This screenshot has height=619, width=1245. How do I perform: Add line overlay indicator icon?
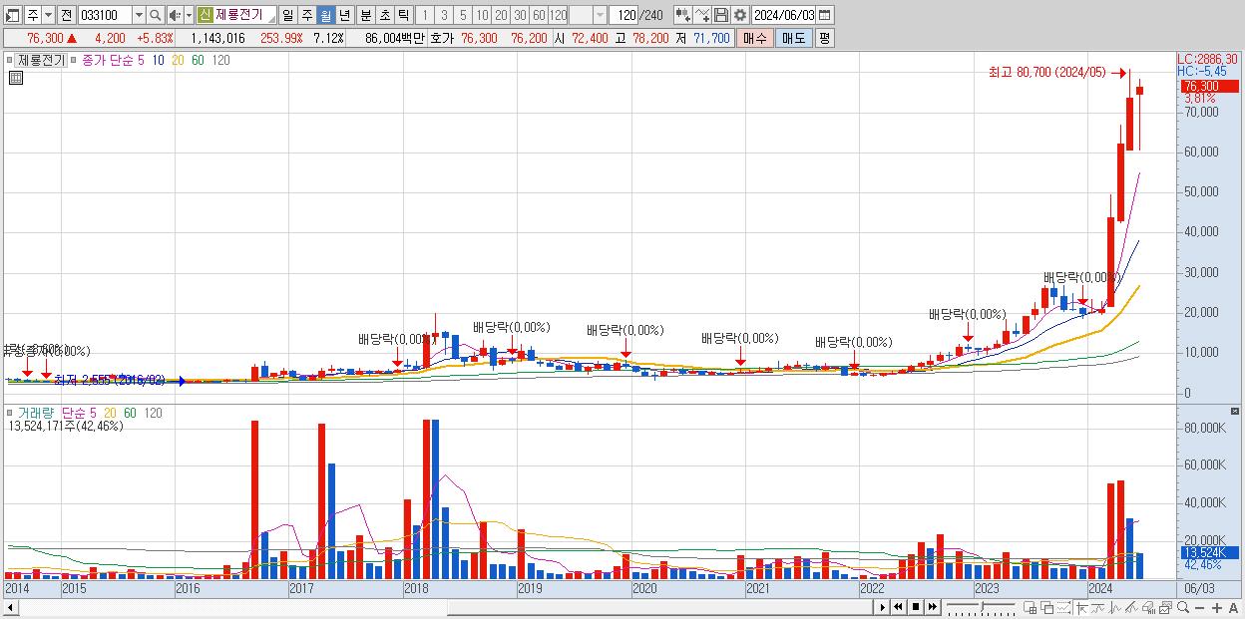pos(702,15)
